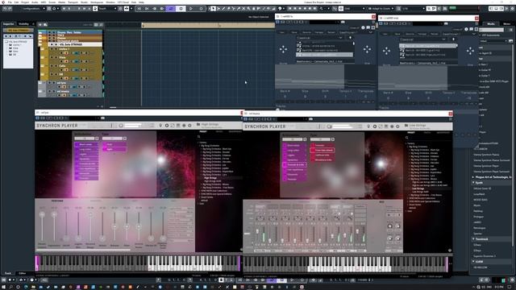The image size is (516, 290).
Task: Click left four-arrow icon in second MIDI plugin window
Action: 386,51
